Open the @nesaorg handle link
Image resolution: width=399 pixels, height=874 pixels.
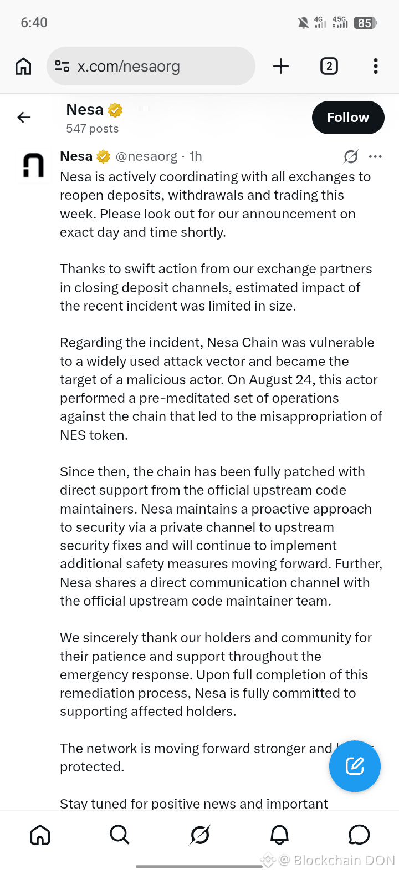(147, 156)
